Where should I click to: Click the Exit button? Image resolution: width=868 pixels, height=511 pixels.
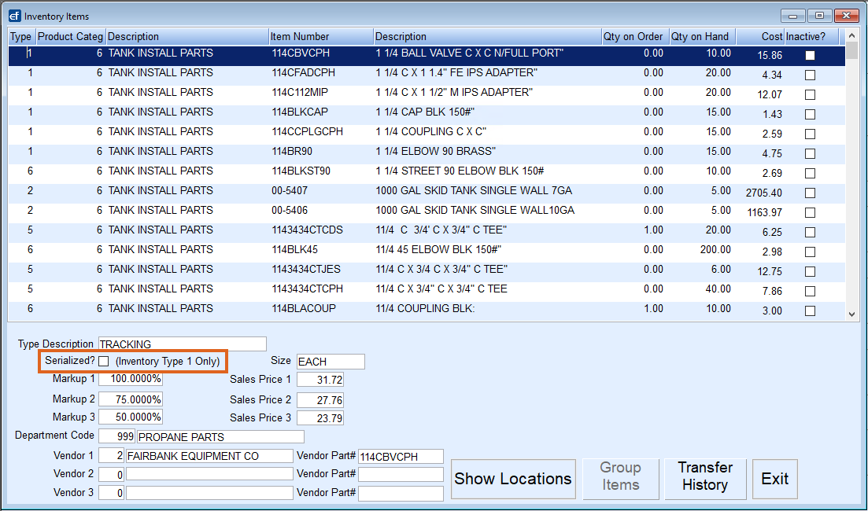coord(774,479)
